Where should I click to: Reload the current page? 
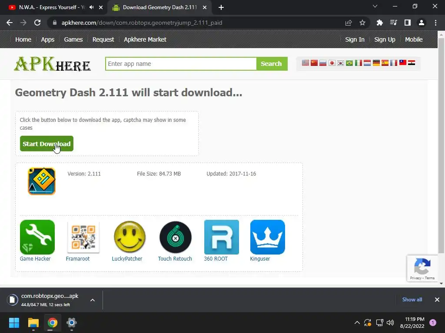[x=37, y=23]
